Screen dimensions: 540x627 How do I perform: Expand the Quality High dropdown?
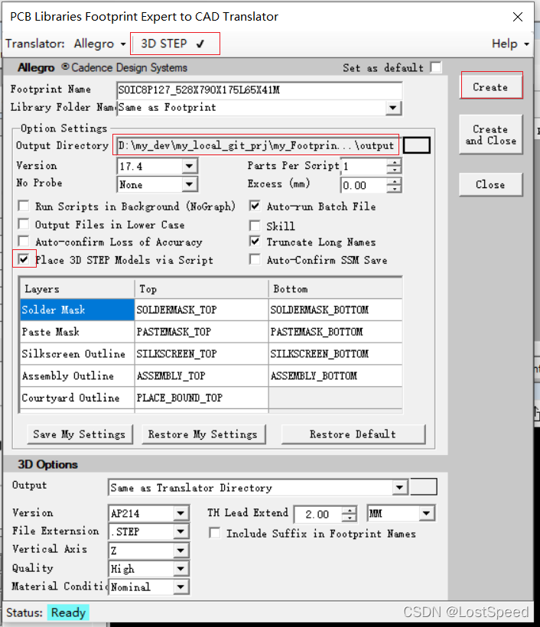181,568
